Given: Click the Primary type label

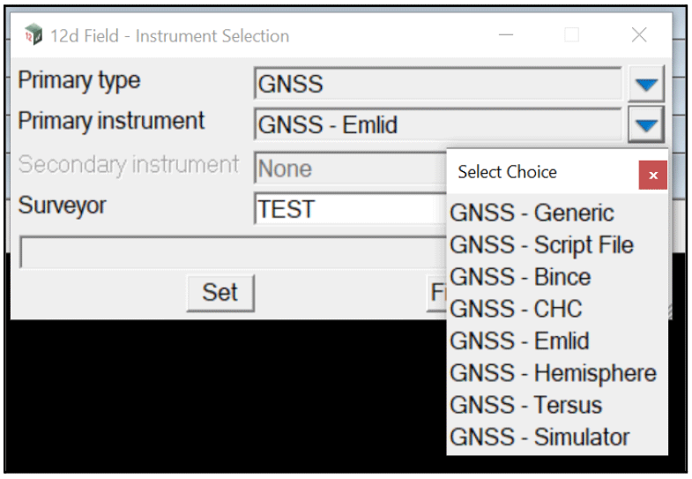Looking at the screenshot, I should coord(79,81).
